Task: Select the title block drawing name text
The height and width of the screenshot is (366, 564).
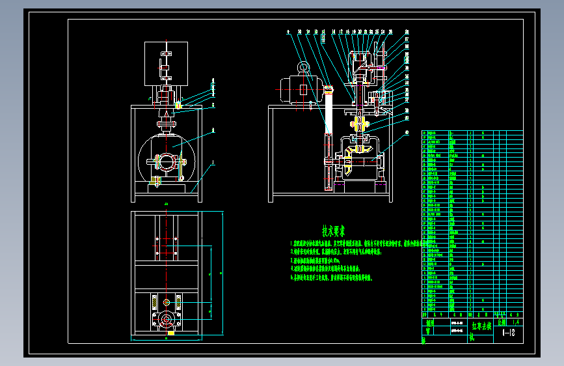Action: click(481, 326)
